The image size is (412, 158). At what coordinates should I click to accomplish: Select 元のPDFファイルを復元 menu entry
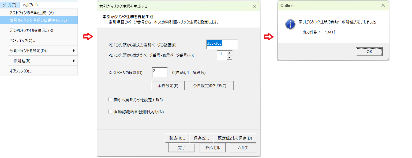pos(31,30)
